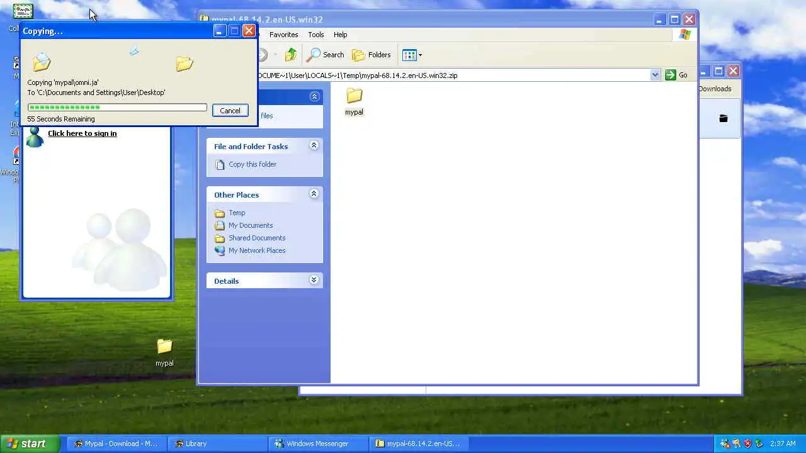Switch to mypal-68.14.2.en-US taskbar button

(x=418, y=444)
